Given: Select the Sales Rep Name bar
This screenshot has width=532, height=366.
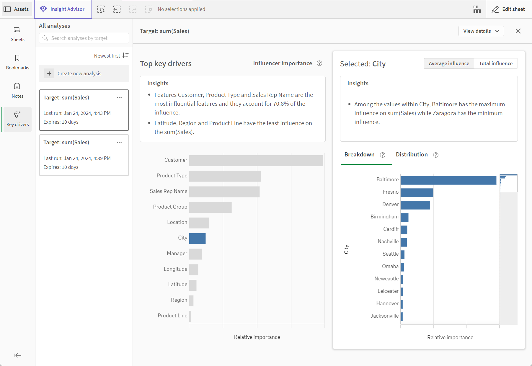Looking at the screenshot, I should [224, 192].
